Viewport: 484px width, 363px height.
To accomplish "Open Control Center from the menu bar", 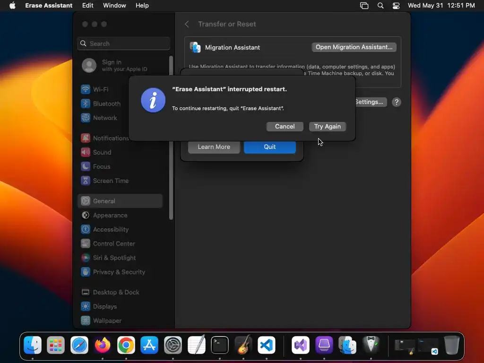I will tap(396, 6).
